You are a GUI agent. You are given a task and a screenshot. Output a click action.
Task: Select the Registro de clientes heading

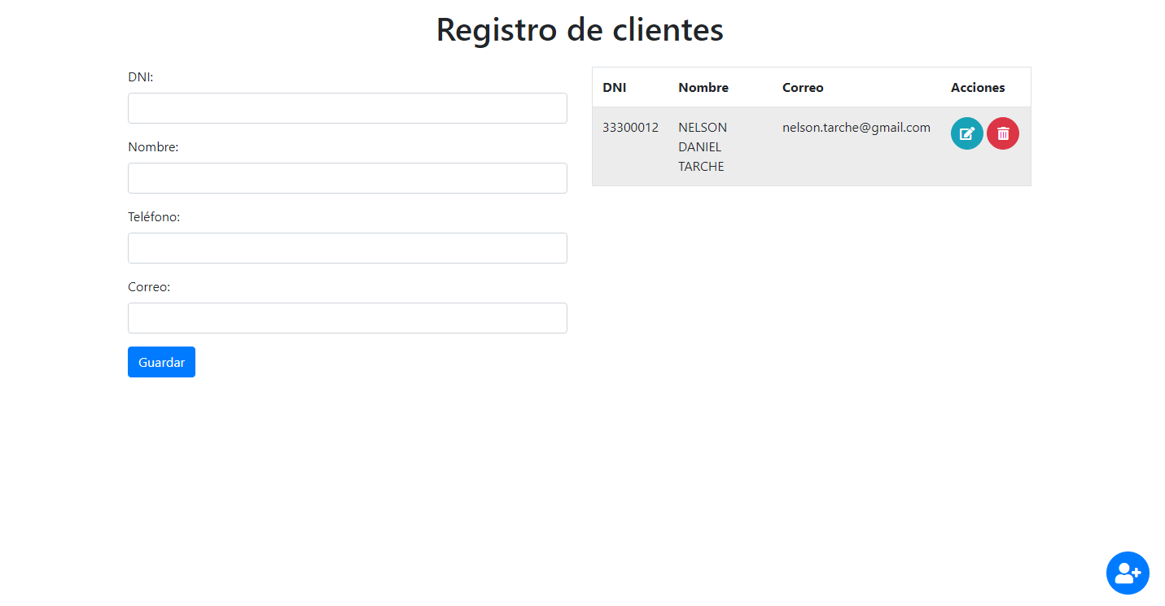[580, 30]
